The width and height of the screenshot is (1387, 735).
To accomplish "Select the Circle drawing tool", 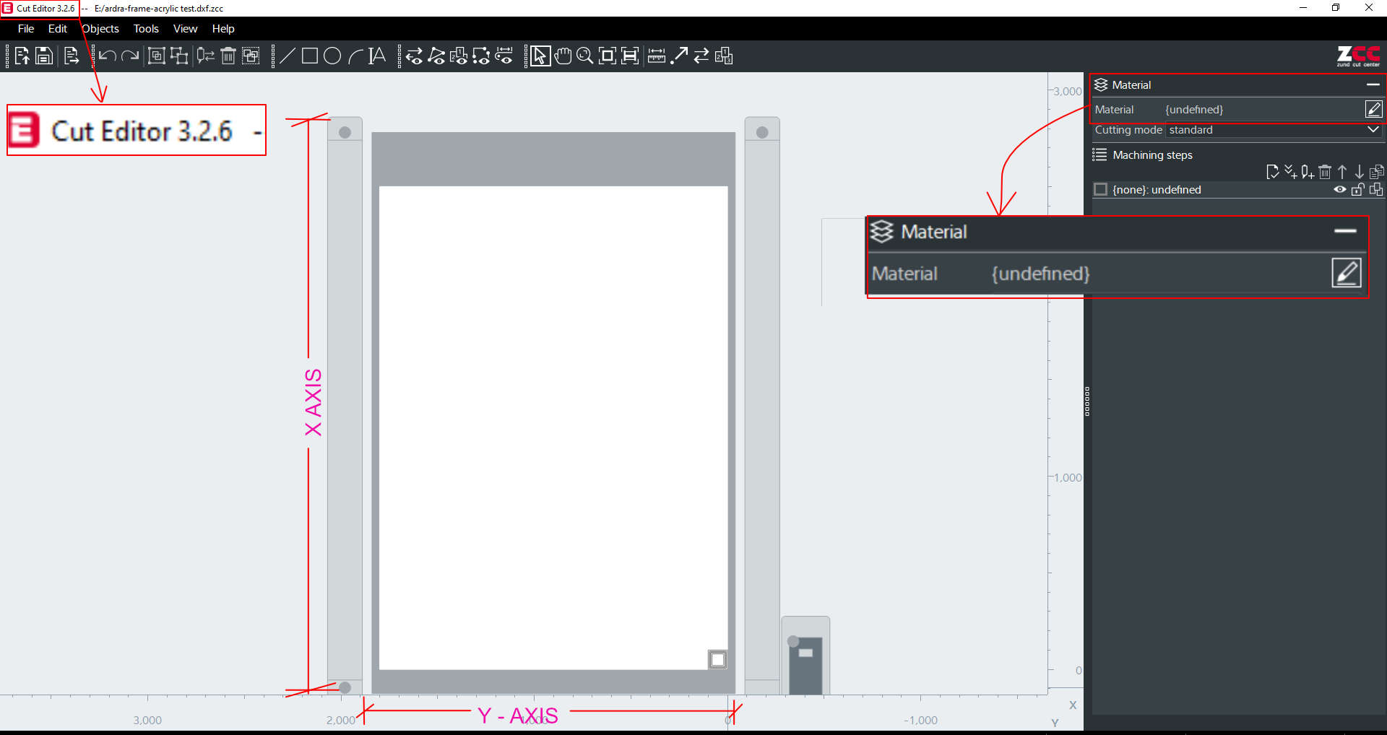I will pyautogui.click(x=332, y=56).
